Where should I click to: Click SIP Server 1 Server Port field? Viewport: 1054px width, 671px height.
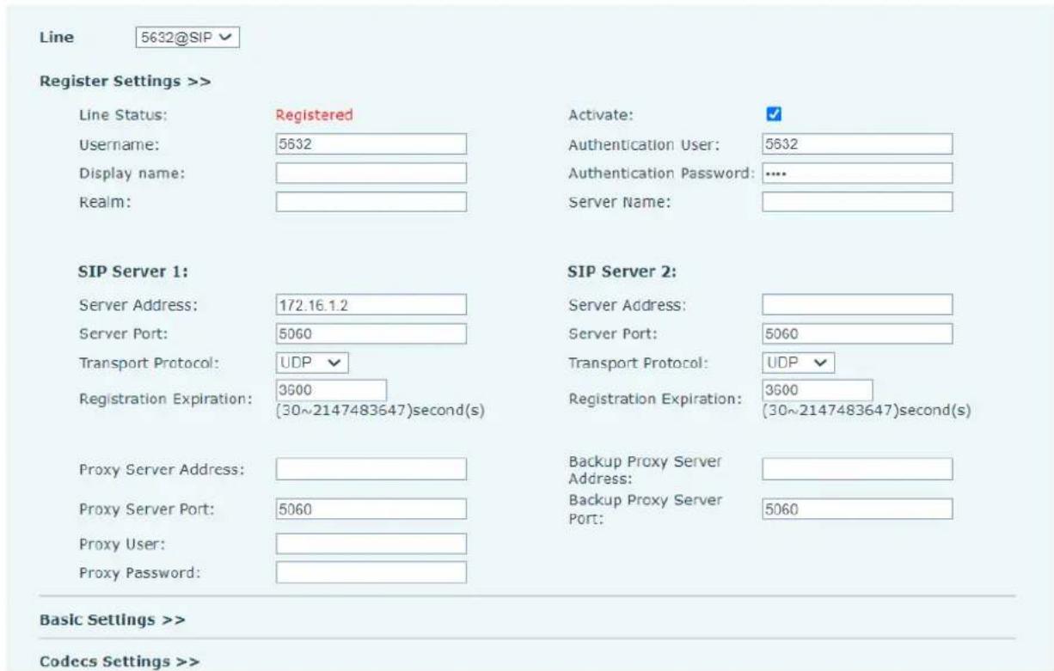click(x=371, y=333)
